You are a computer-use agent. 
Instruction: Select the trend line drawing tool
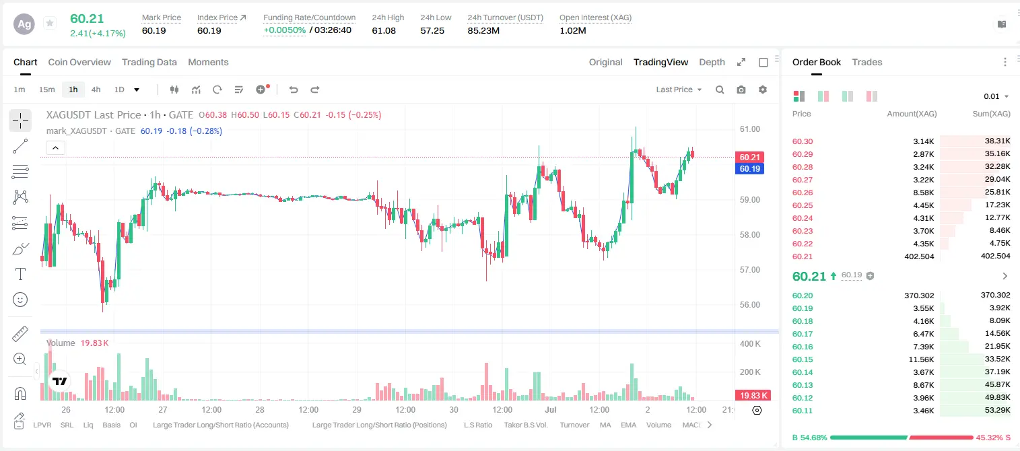20,146
